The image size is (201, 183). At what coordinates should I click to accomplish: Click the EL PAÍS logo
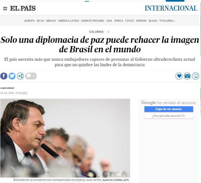23,8
